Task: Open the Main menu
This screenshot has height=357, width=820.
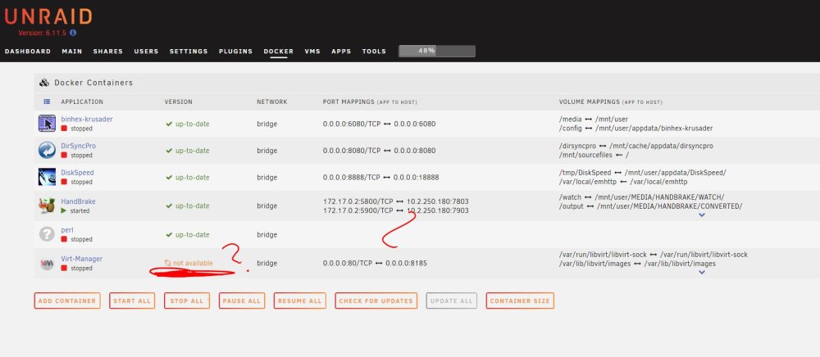Action: 71,51
